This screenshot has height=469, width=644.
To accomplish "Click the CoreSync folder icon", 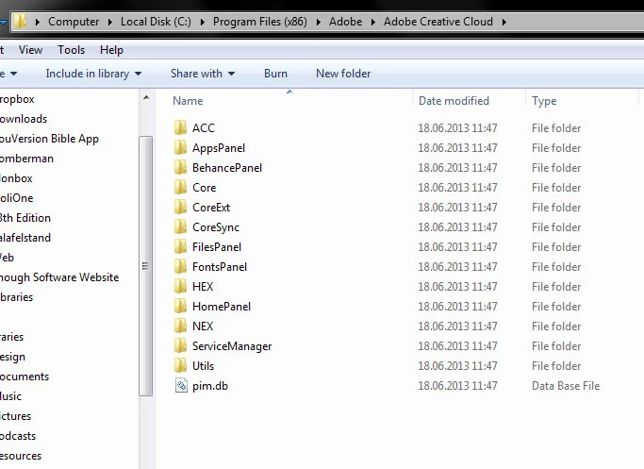I will (180, 226).
